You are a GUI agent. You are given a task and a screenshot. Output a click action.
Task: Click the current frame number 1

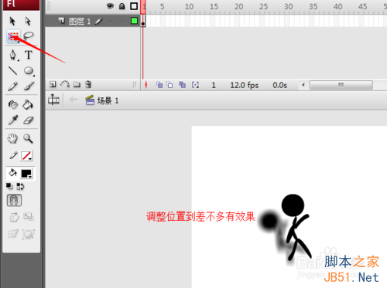(x=214, y=85)
